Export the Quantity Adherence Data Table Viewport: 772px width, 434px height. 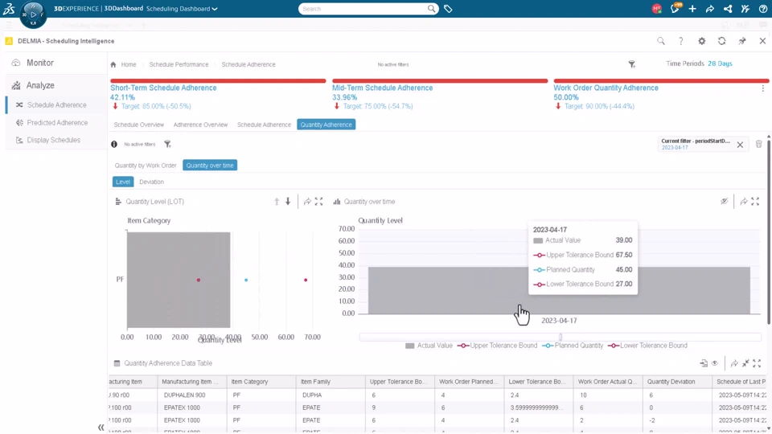pos(704,363)
